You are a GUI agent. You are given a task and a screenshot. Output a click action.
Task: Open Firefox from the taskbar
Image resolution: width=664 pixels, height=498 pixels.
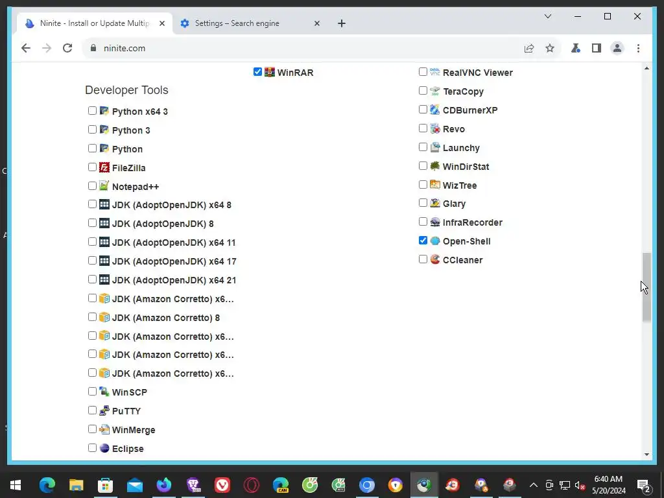coord(164,485)
